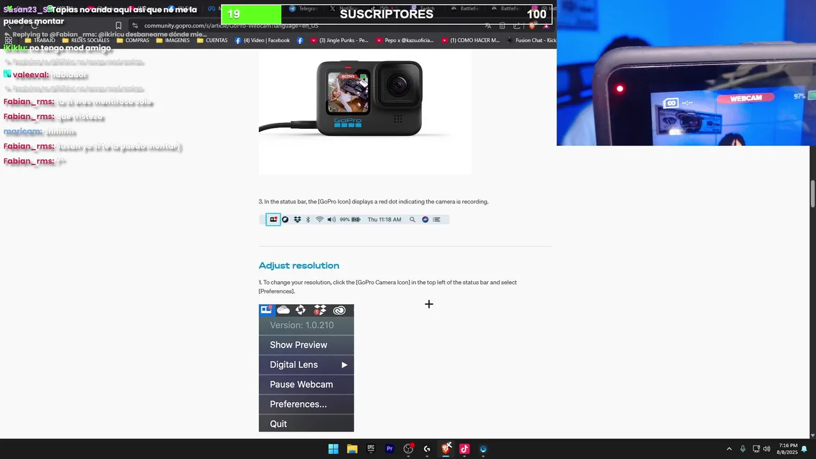Switch to the first Battlefield tab
Viewport: 816px width, 459px height.
465,8
